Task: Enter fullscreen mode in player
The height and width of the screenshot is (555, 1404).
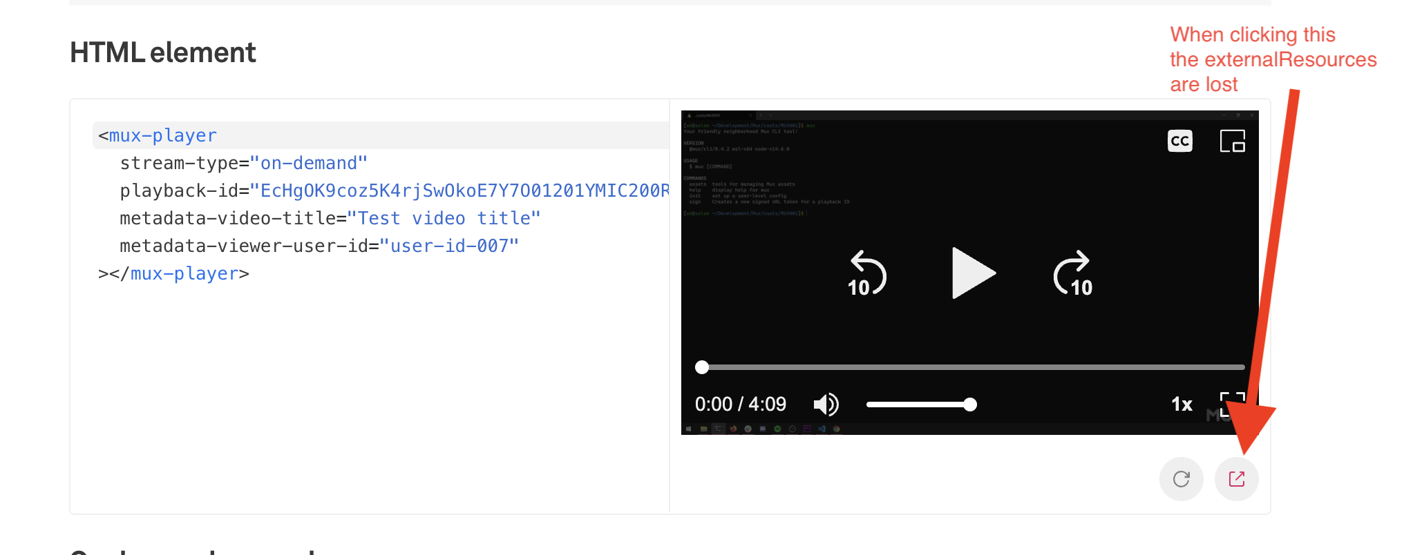Action: (1232, 405)
